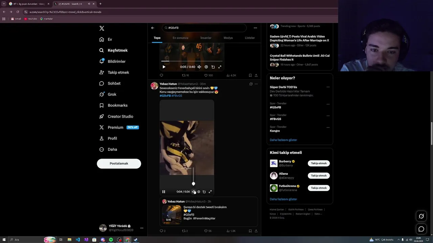Show more trends via Daha fazlasını göster
The image size is (433, 243).
click(283, 140)
